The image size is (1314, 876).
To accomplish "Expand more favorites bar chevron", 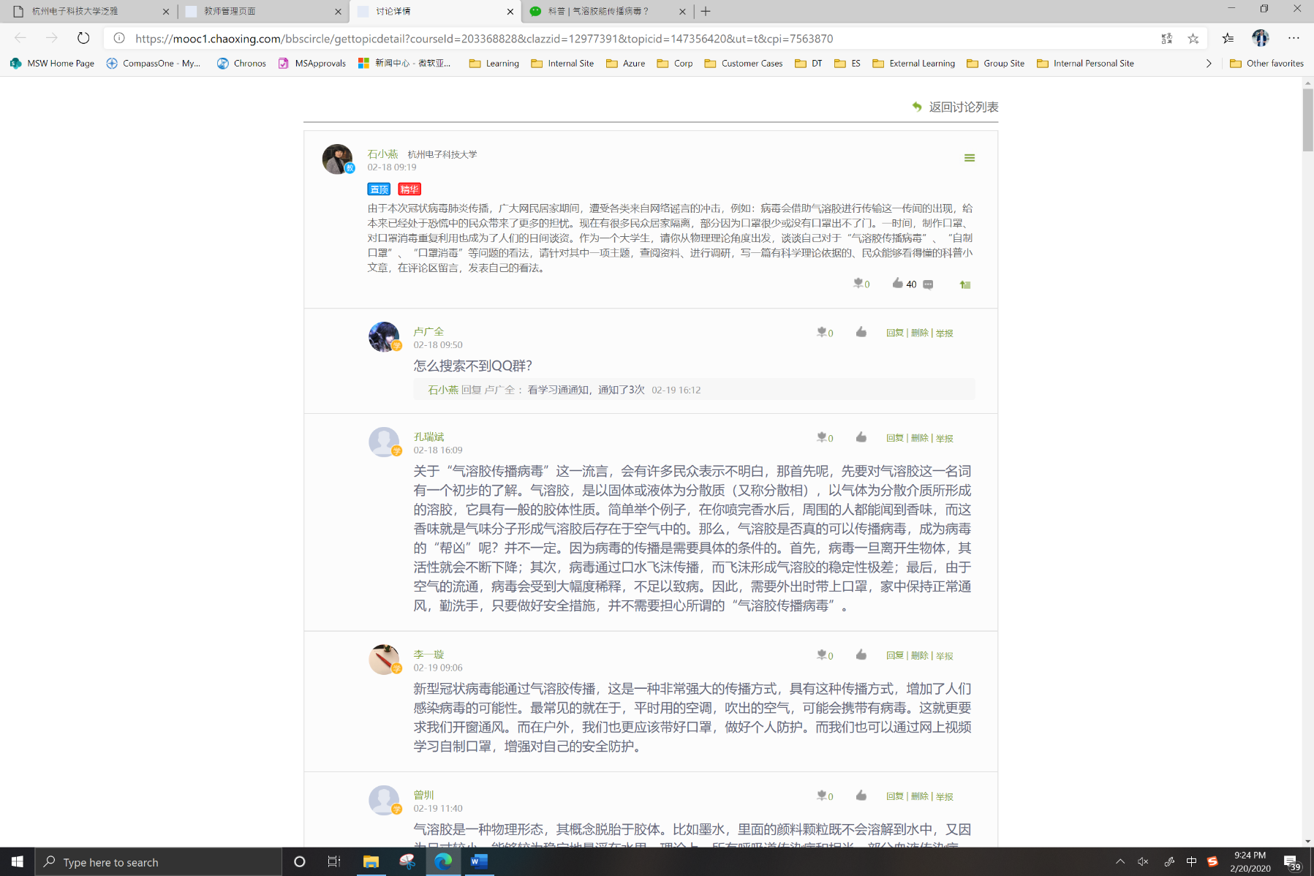I will pyautogui.click(x=1209, y=64).
